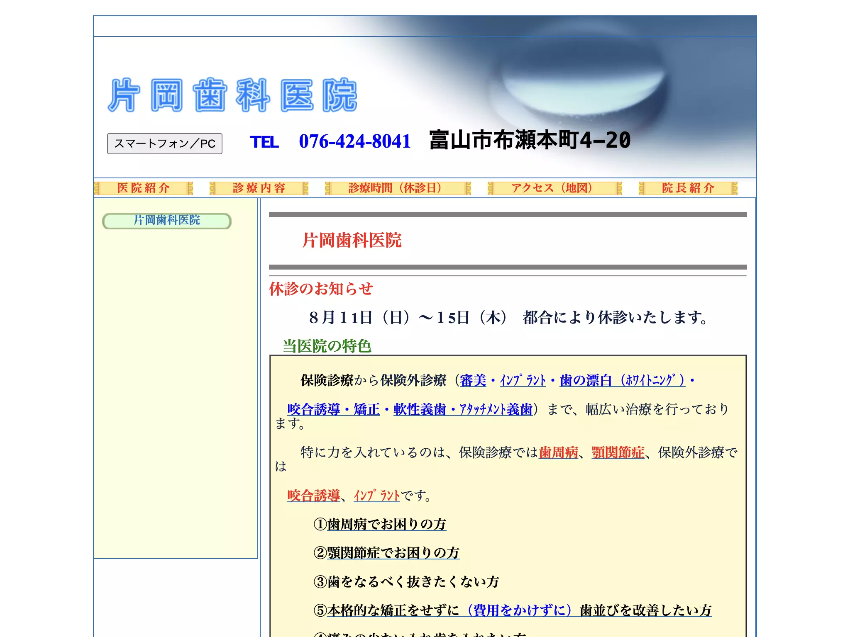The width and height of the screenshot is (850, 637).
Task: Click the 8月11日 closure notice text
Action: (508, 318)
